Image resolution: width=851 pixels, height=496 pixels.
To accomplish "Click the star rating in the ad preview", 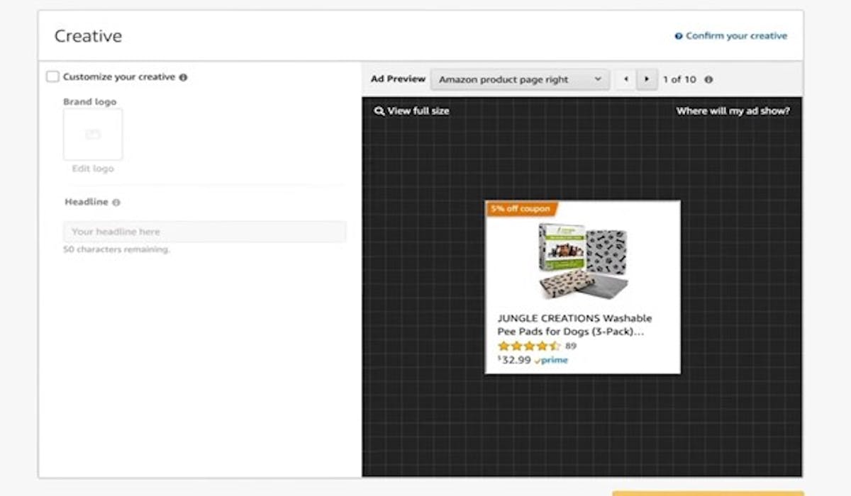I will point(528,346).
